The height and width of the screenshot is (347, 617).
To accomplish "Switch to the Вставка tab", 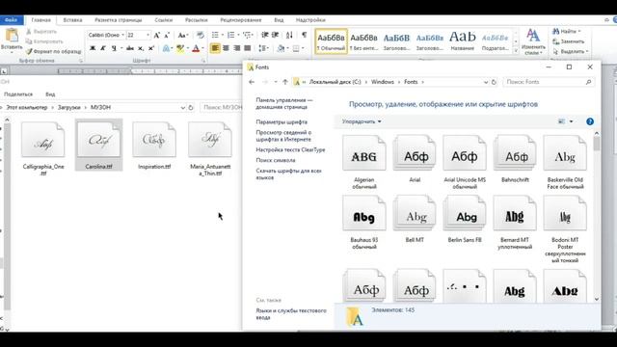I will (x=72, y=20).
